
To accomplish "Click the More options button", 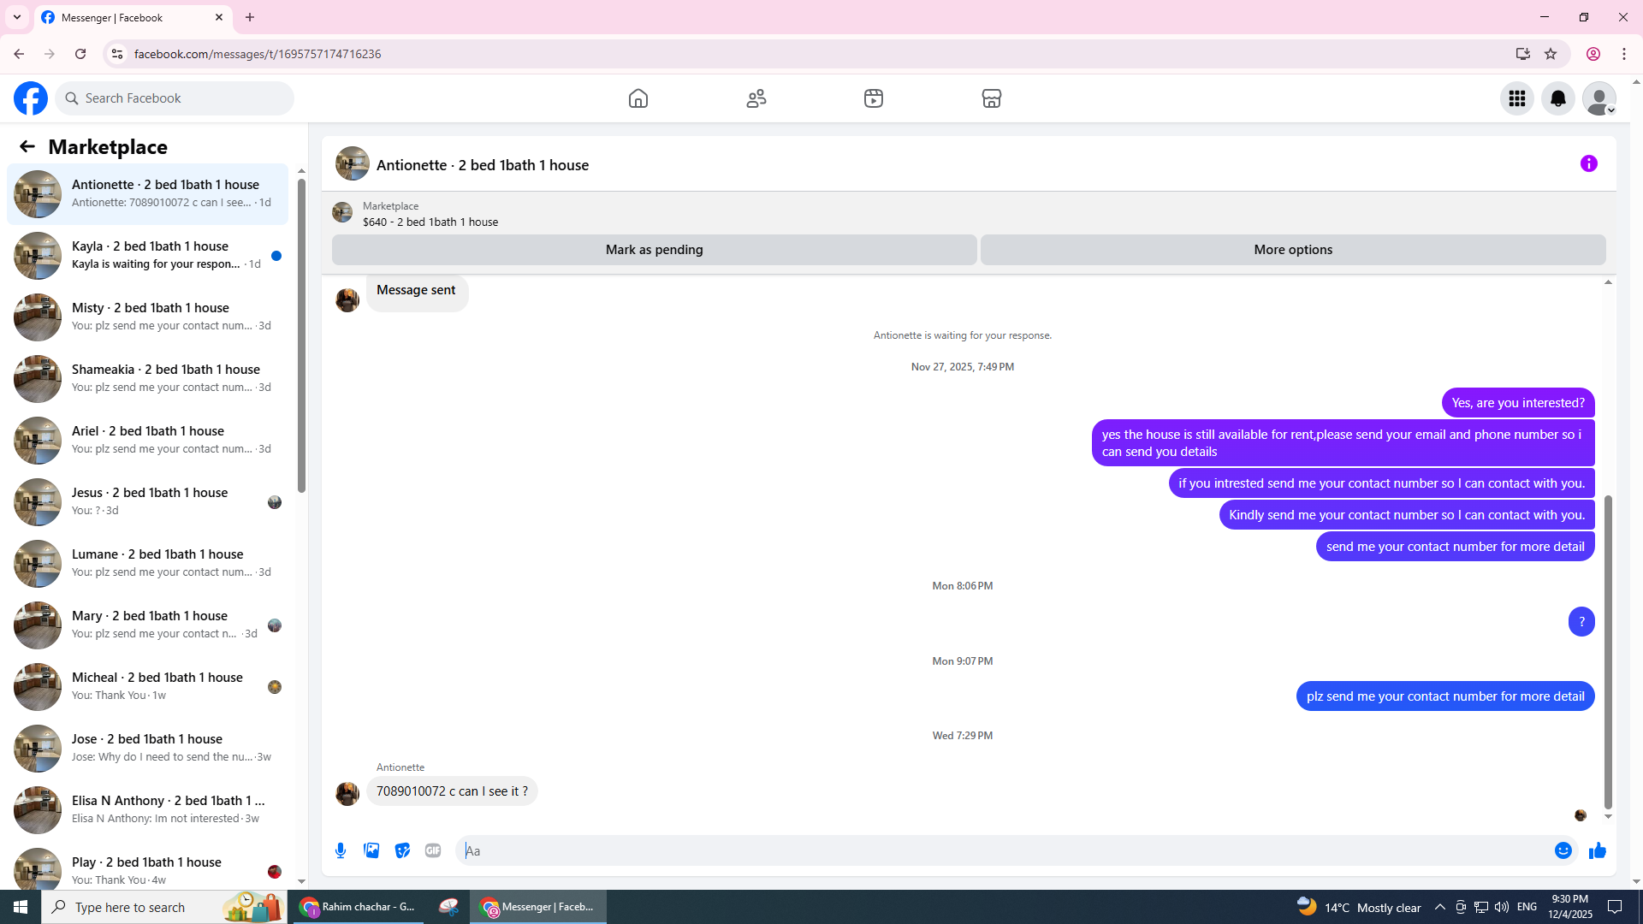I will pyautogui.click(x=1292, y=250).
